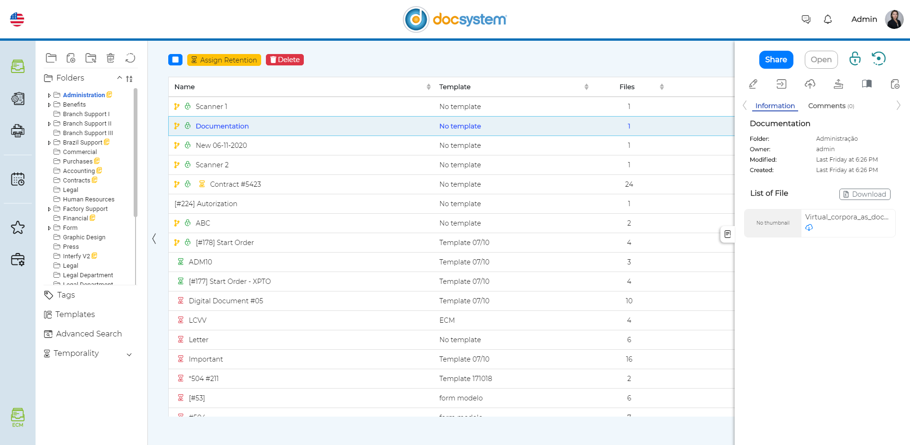Image resolution: width=910 pixels, height=445 pixels.
Task: Click the trash icon in folder toolbar
Action: coord(110,58)
